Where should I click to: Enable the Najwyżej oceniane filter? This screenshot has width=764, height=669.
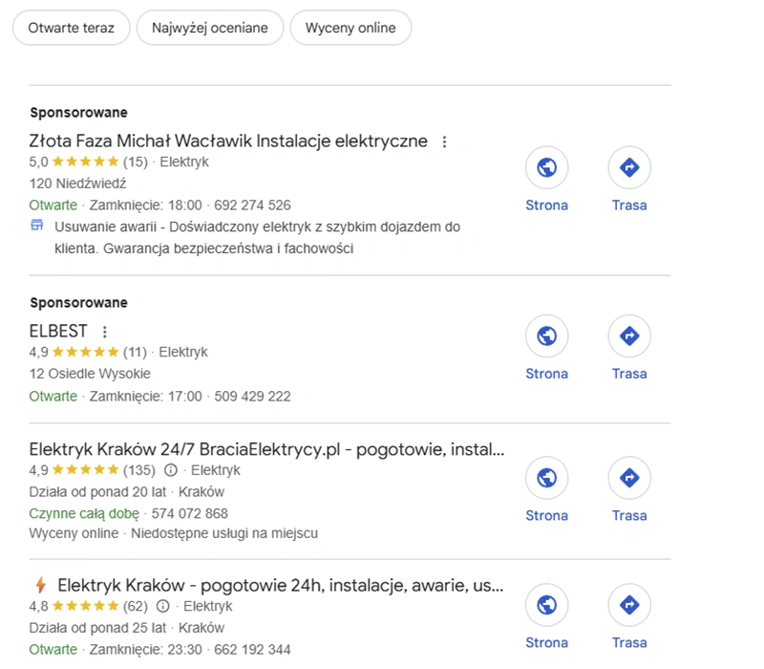click(x=209, y=28)
